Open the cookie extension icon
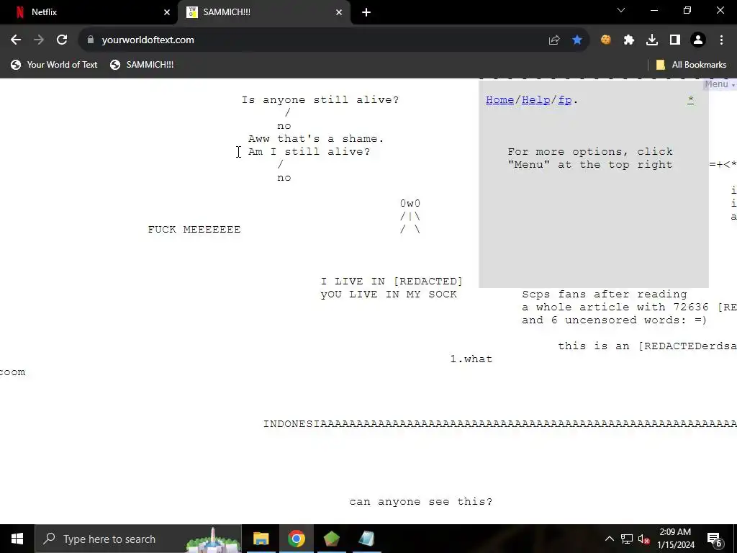This screenshot has height=553, width=737. click(606, 40)
